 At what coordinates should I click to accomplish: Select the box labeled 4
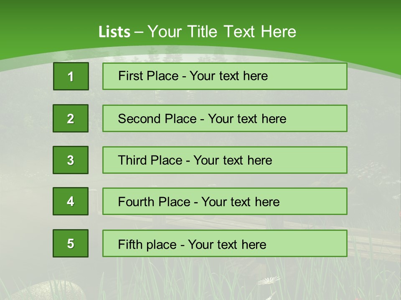[x=71, y=201]
